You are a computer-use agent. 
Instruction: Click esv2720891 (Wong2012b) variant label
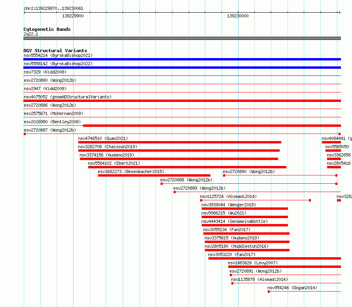pyautogui.click(x=255, y=271)
